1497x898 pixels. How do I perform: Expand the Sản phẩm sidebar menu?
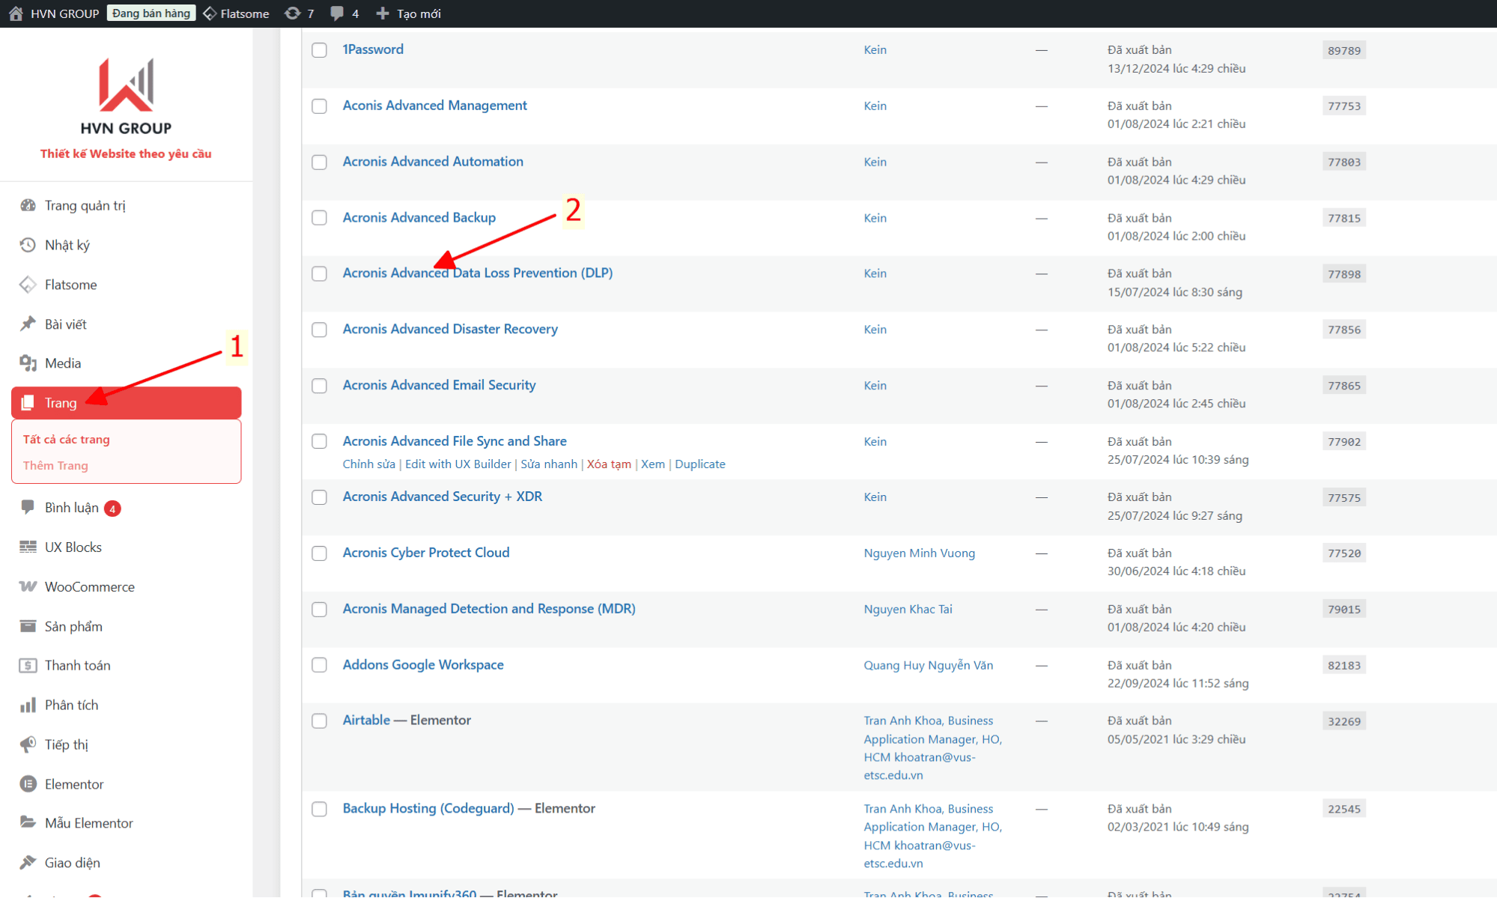(x=73, y=626)
